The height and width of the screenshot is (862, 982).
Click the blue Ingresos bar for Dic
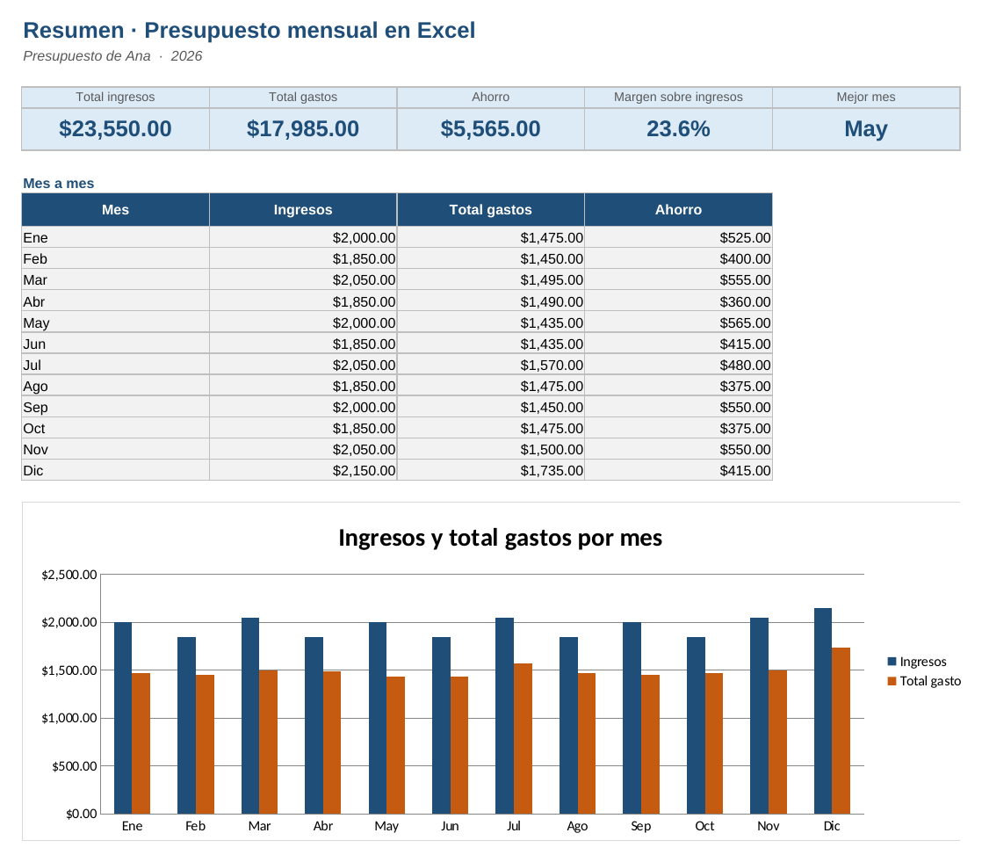point(823,711)
